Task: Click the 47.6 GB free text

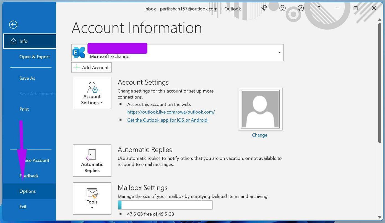Action: pos(150,214)
